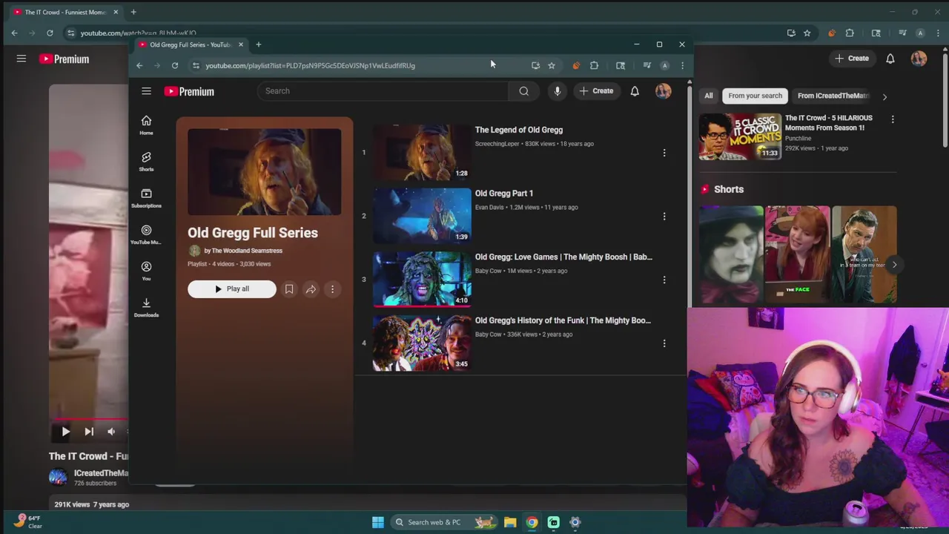This screenshot has height=534, width=949.
Task: Go to Home in the playlist window sidebar
Action: pos(146,125)
